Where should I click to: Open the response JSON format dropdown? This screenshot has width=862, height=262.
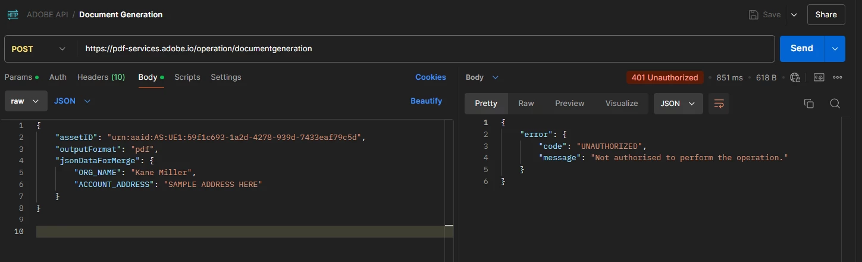click(678, 104)
